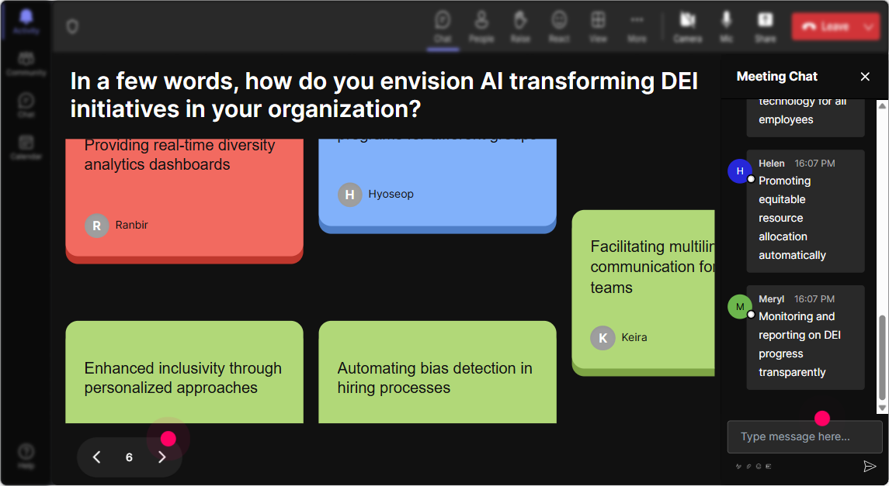This screenshot has height=486, width=889.
Task: Leave the meeting
Action: coord(826,26)
